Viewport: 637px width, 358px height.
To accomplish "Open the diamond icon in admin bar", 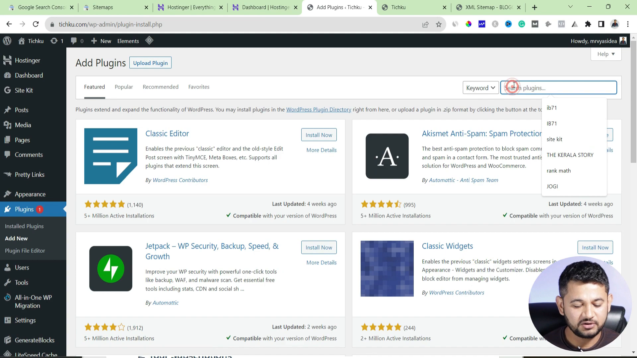I will point(149,40).
